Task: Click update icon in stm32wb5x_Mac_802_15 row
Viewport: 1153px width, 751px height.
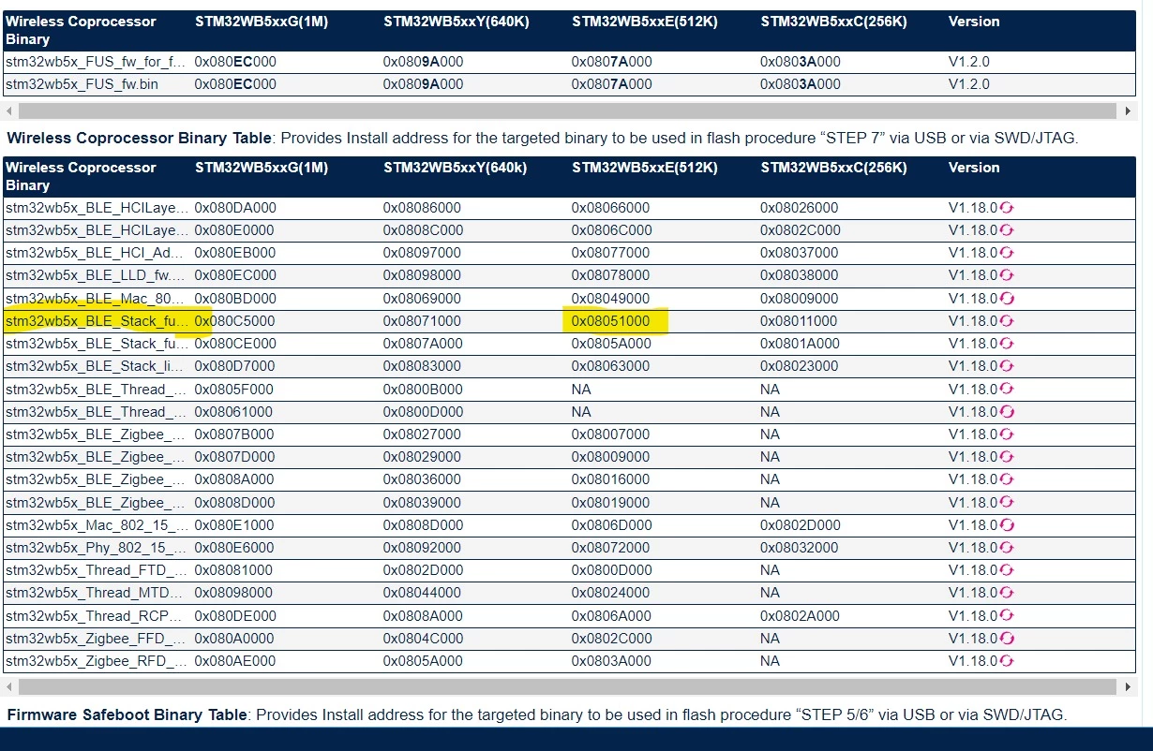Action: coord(1007,525)
